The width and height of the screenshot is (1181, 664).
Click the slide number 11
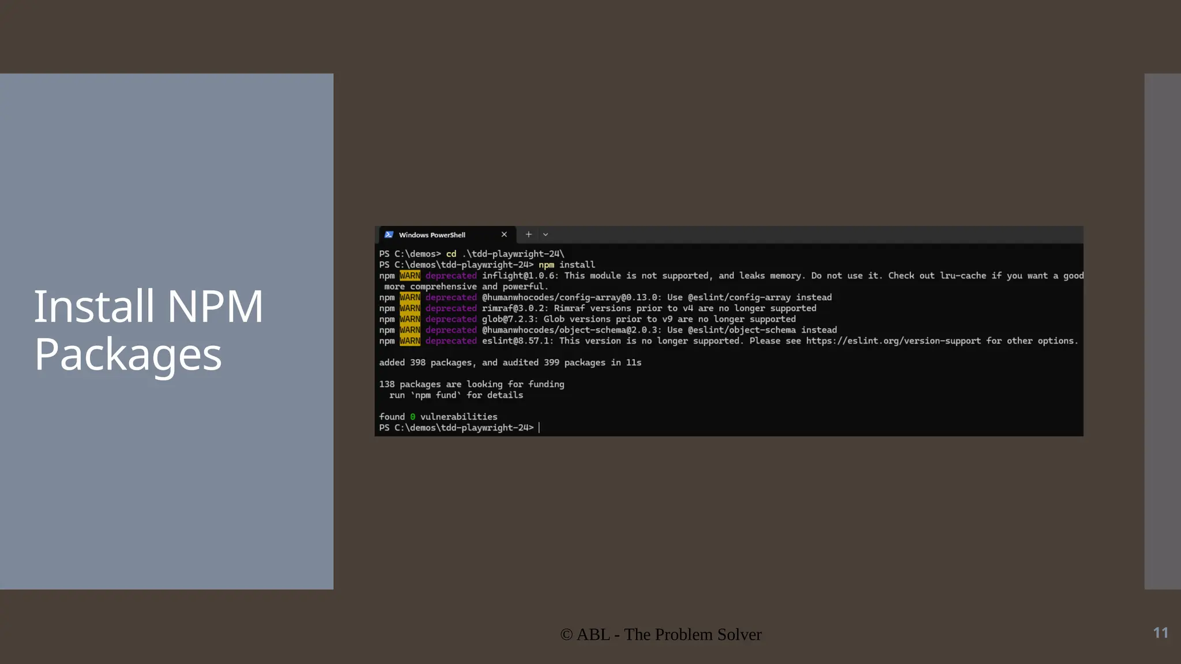[x=1160, y=633]
